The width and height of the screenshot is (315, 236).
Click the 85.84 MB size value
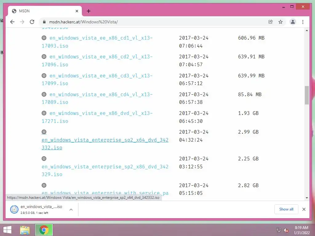click(250, 94)
